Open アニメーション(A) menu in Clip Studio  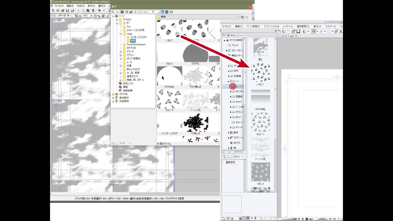coord(271,26)
